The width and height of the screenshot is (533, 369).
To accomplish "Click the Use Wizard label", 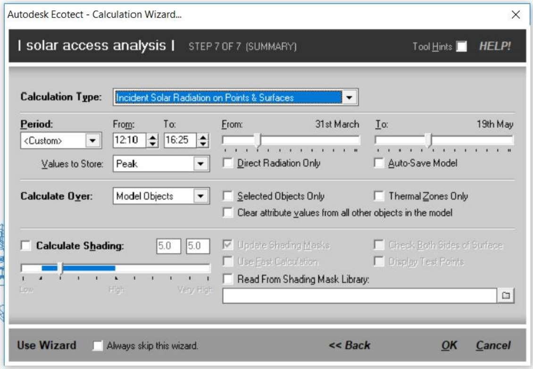I will pyautogui.click(x=47, y=345).
